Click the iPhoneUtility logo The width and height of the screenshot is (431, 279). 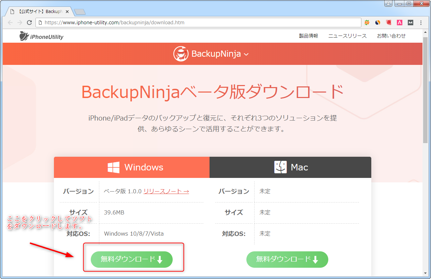[41, 36]
